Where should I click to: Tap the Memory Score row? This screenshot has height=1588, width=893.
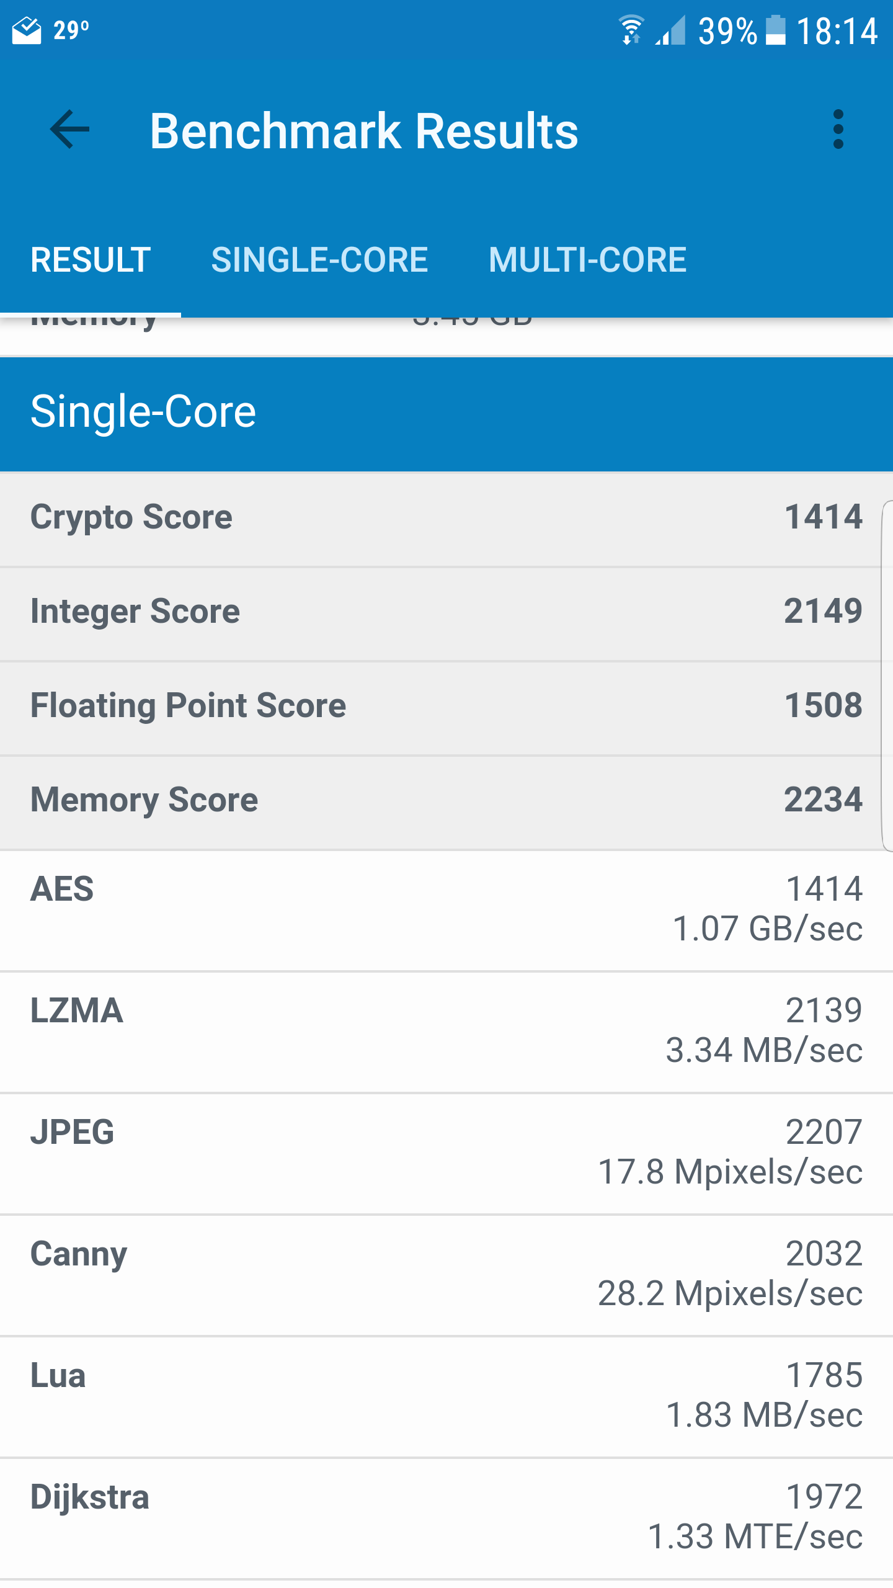click(446, 800)
